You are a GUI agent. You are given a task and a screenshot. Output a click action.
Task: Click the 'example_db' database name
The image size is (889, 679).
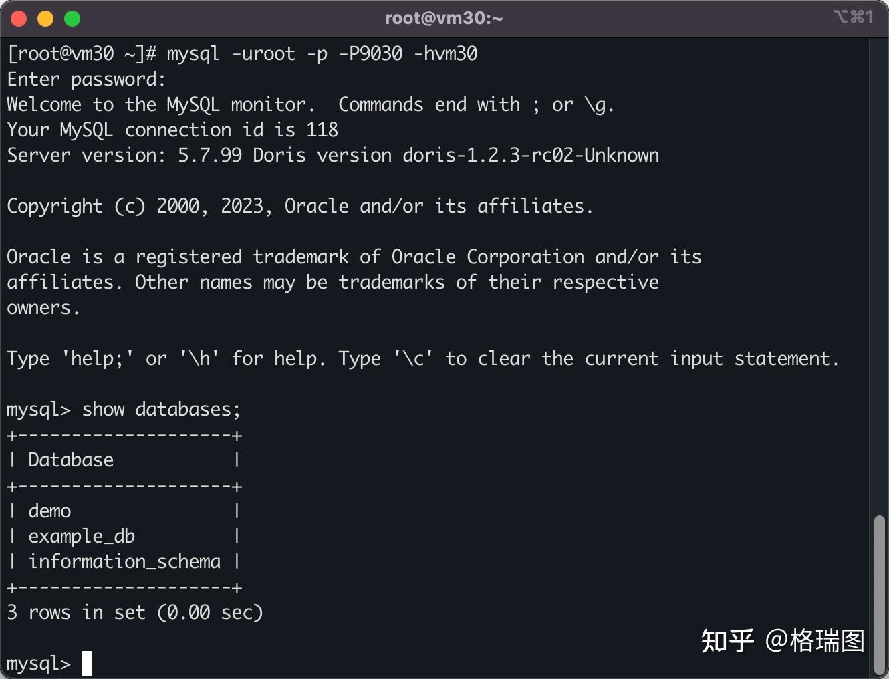(x=82, y=536)
